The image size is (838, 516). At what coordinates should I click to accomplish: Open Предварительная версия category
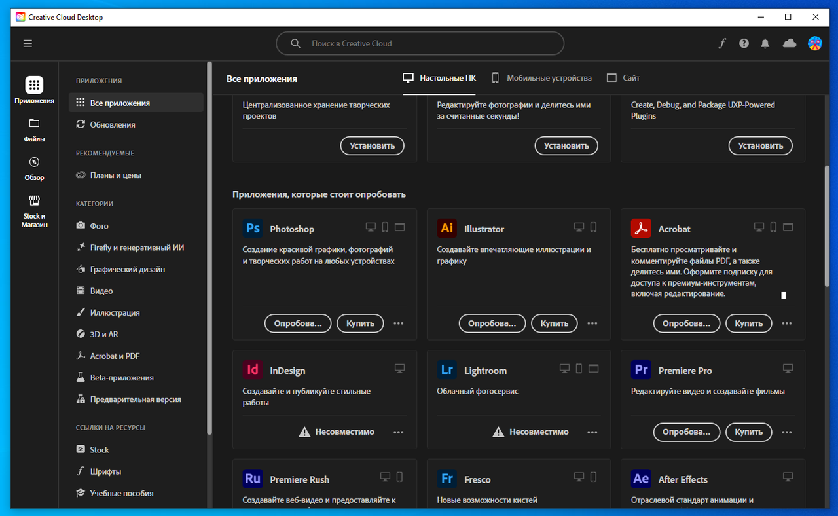pos(136,399)
